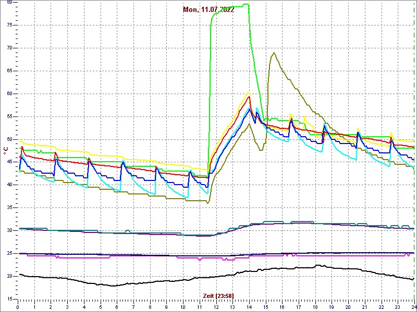Select the '65' value on the temperature axis
Image resolution: width=417 pixels, height=312 pixels.
9,71
